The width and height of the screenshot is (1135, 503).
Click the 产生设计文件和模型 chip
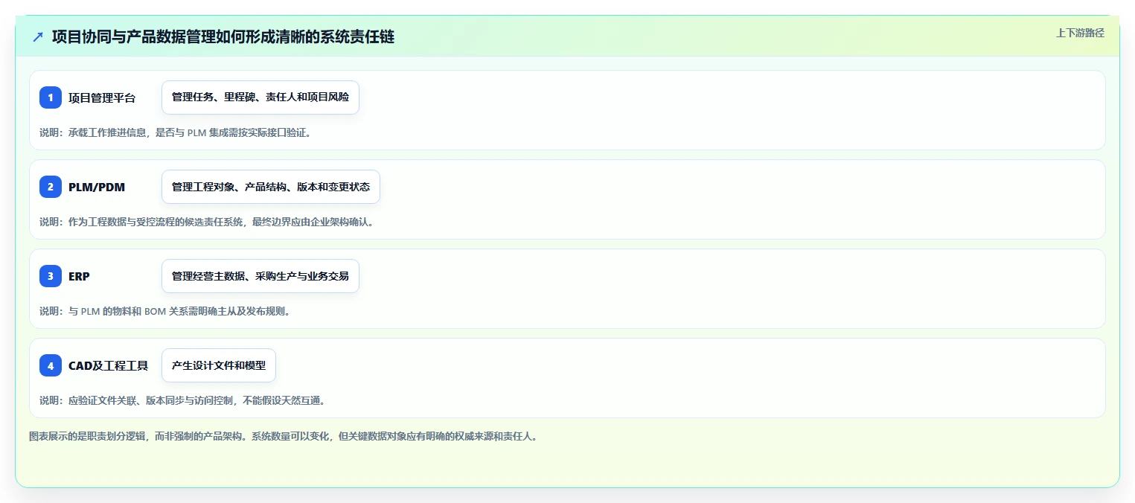(219, 365)
